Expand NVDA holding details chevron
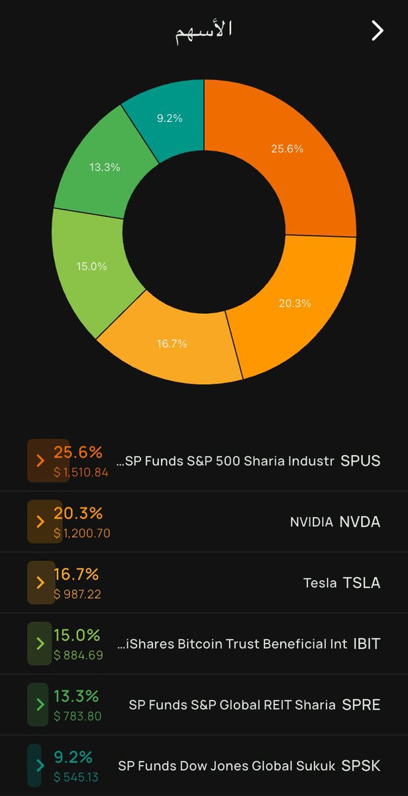Viewport: 408px width, 796px height. (40, 521)
